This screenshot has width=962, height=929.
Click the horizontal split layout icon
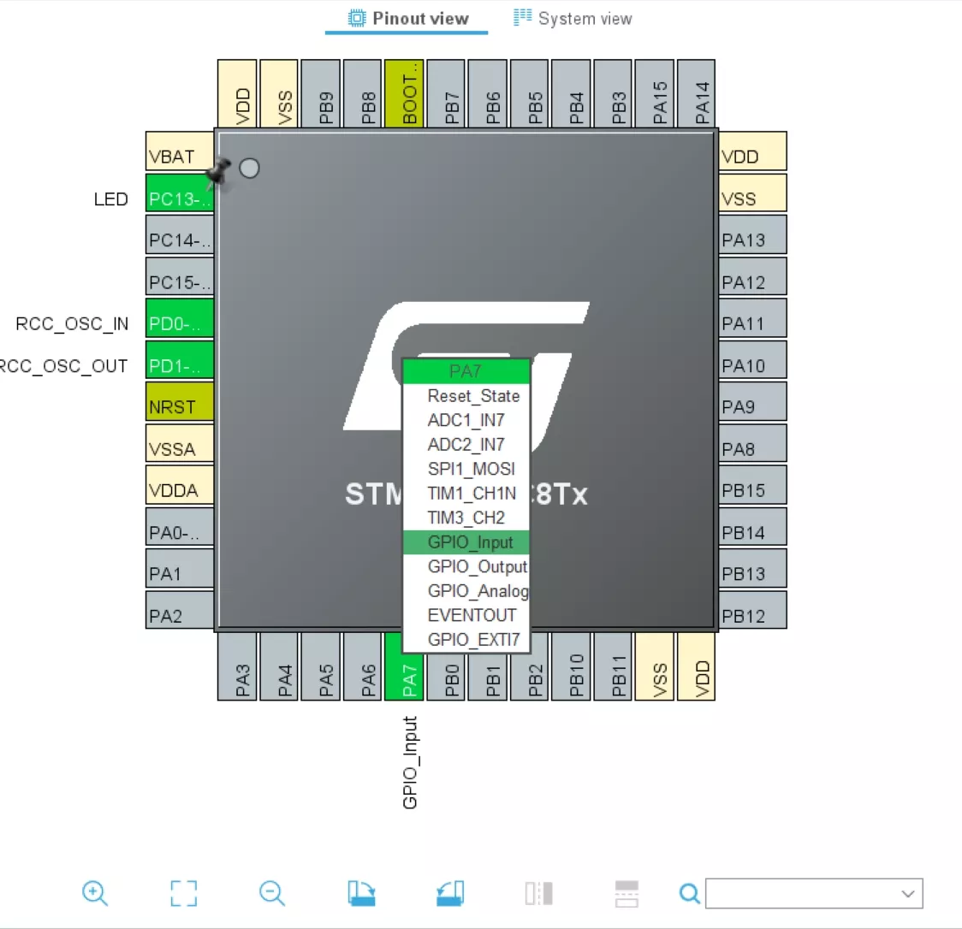pos(626,894)
